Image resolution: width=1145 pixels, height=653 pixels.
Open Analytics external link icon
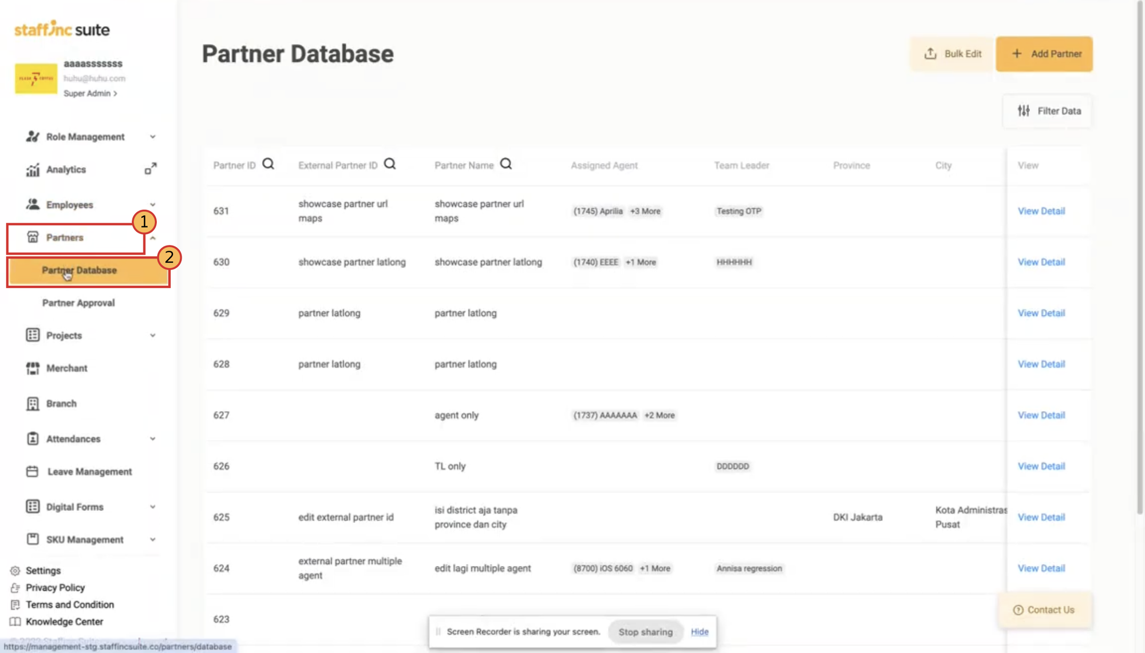pyautogui.click(x=151, y=169)
